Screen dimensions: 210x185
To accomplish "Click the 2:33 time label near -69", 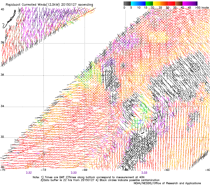I will [x=74, y=173].
